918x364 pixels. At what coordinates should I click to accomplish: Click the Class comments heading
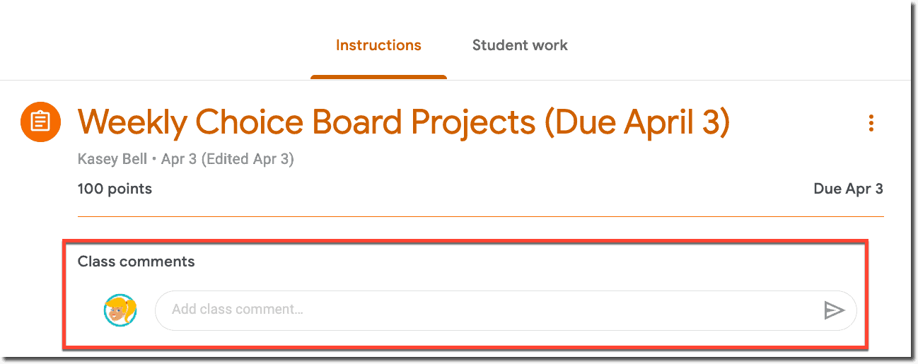[136, 262]
